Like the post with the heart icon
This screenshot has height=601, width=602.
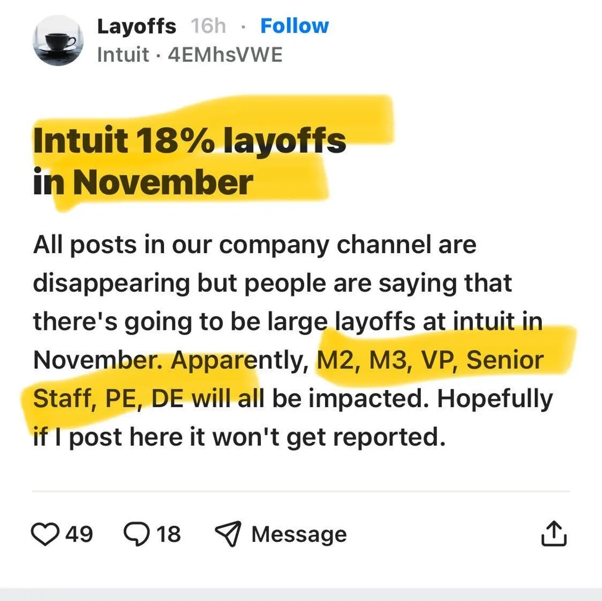[x=45, y=534]
